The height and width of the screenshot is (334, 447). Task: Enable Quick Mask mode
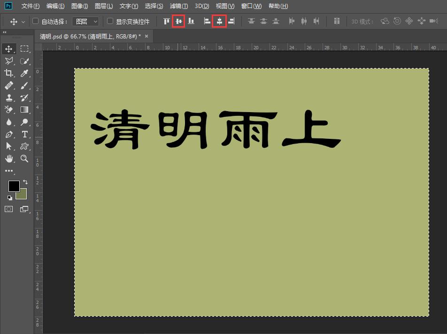[x=8, y=209]
